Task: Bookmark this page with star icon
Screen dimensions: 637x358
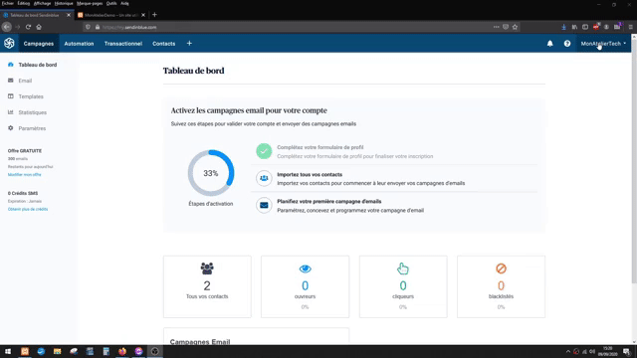Action: pos(516,27)
